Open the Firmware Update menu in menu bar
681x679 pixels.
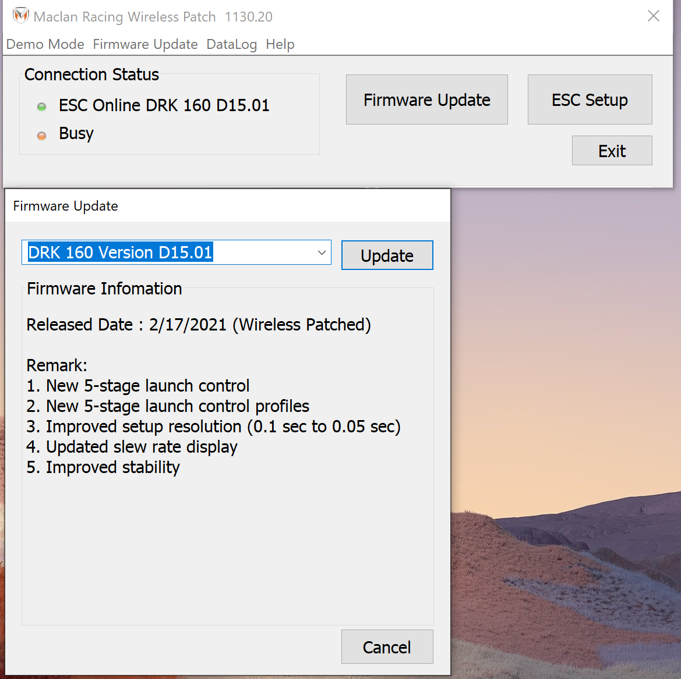145,44
